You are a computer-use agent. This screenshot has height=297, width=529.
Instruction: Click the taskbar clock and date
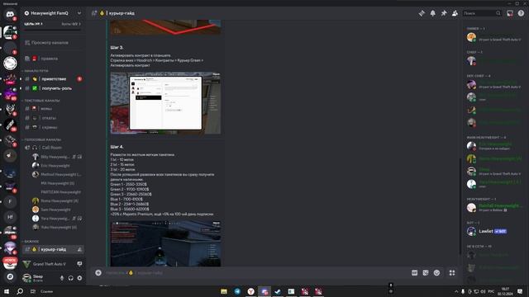pos(505,291)
